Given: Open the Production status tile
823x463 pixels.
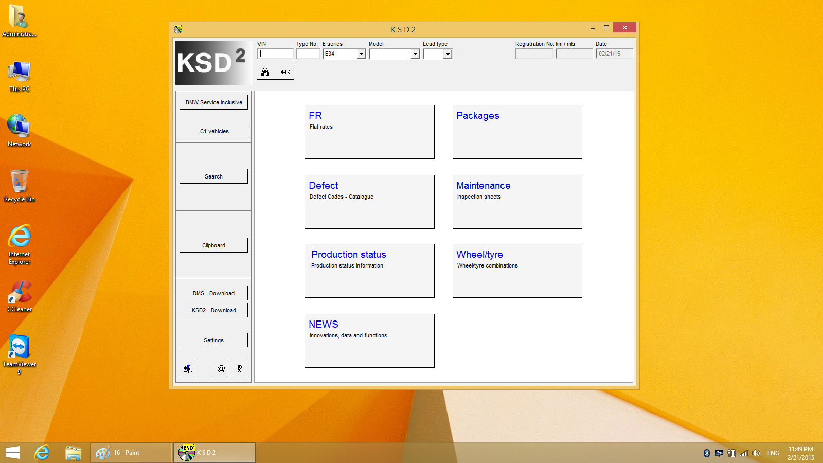Looking at the screenshot, I should tap(370, 271).
